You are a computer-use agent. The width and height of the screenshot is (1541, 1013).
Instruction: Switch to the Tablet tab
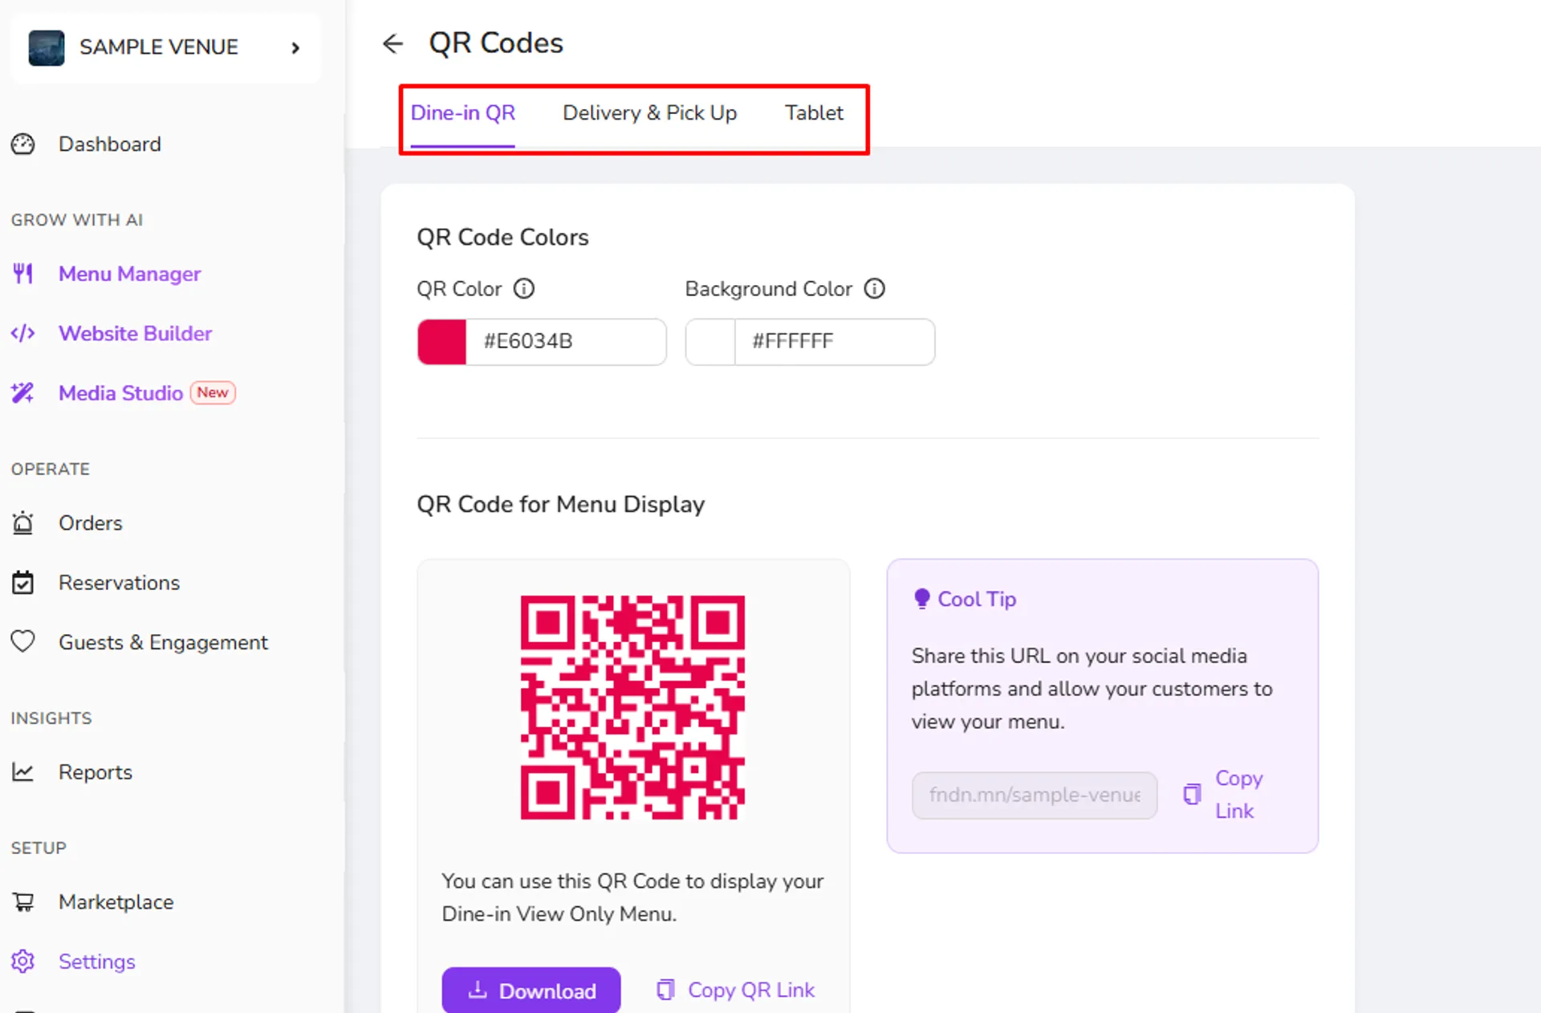click(814, 113)
